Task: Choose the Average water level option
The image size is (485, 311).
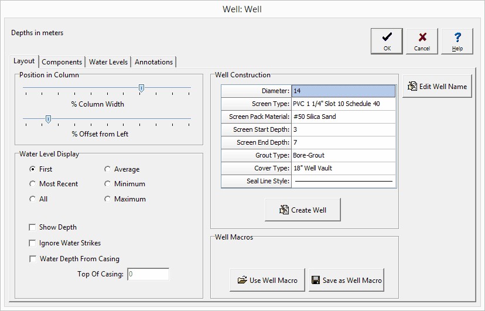Action: click(107, 169)
